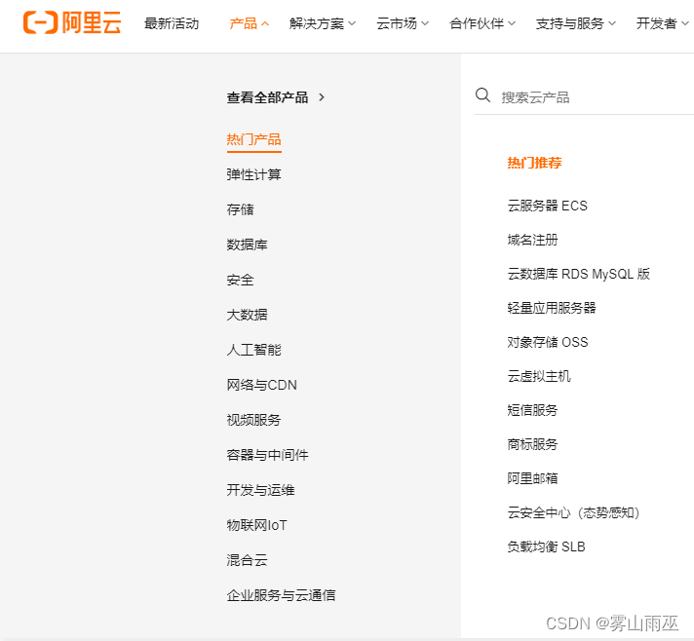This screenshot has height=641, width=694.
Task: Select the 大数据 category
Action: tap(247, 315)
